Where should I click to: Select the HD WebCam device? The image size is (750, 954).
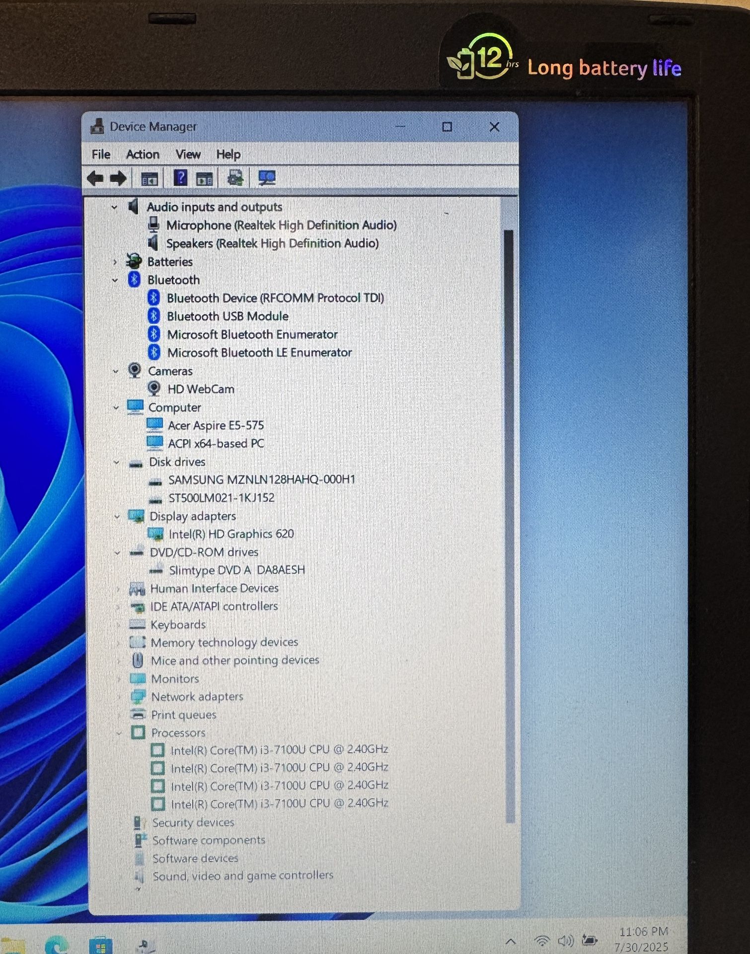(201, 389)
